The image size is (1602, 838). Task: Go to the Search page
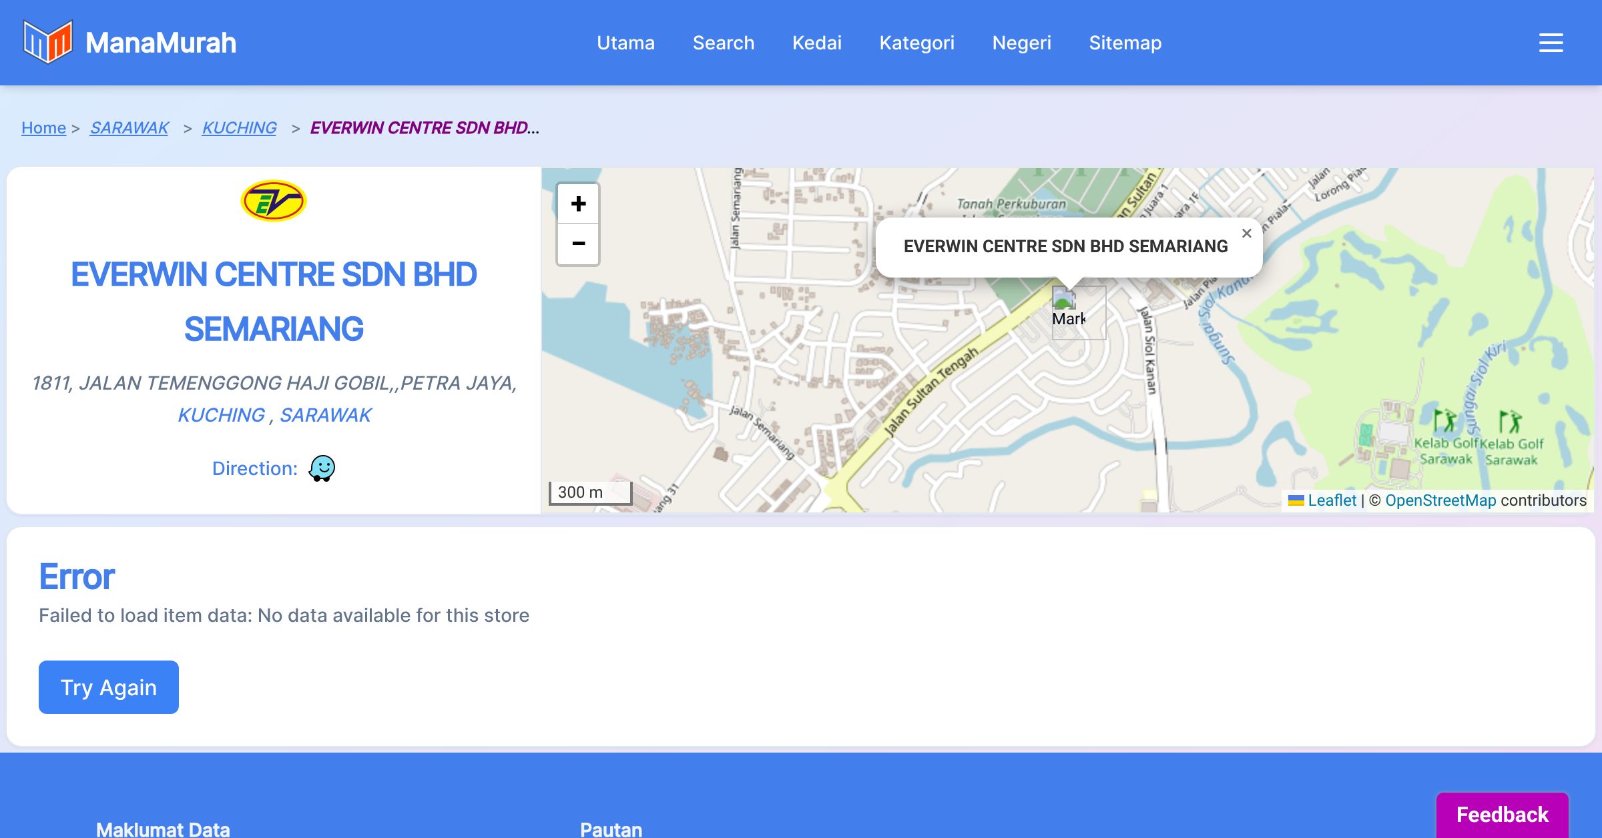(724, 43)
